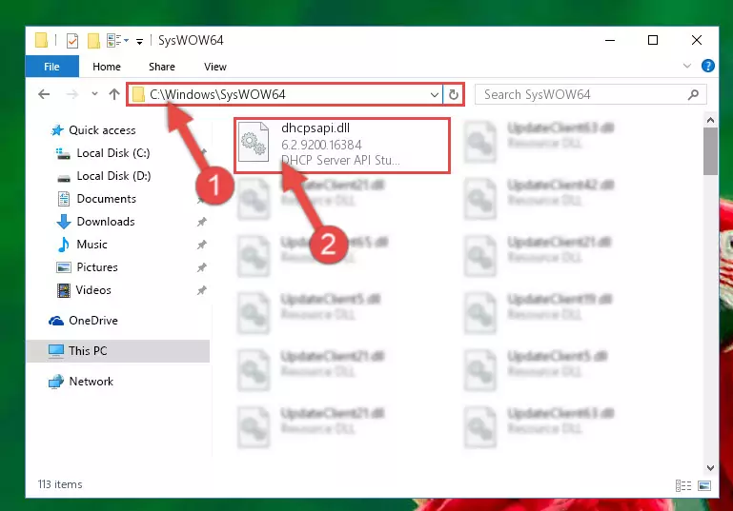
Task: Open Local Disk (D:) in sidebar
Action: point(113,176)
